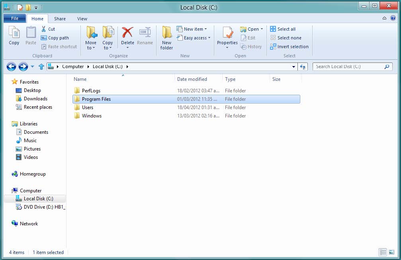Click the Copy icon in Clipboard group
401x260 pixels.
pos(14,33)
